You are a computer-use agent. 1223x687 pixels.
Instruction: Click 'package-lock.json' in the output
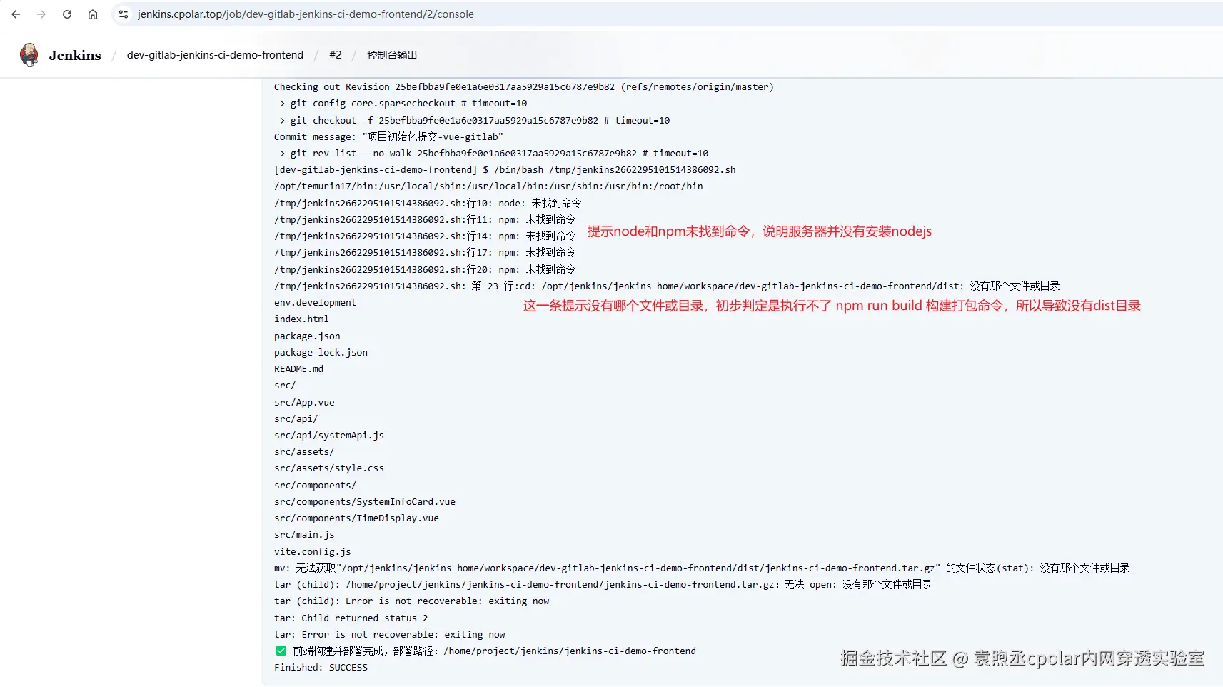[321, 353]
